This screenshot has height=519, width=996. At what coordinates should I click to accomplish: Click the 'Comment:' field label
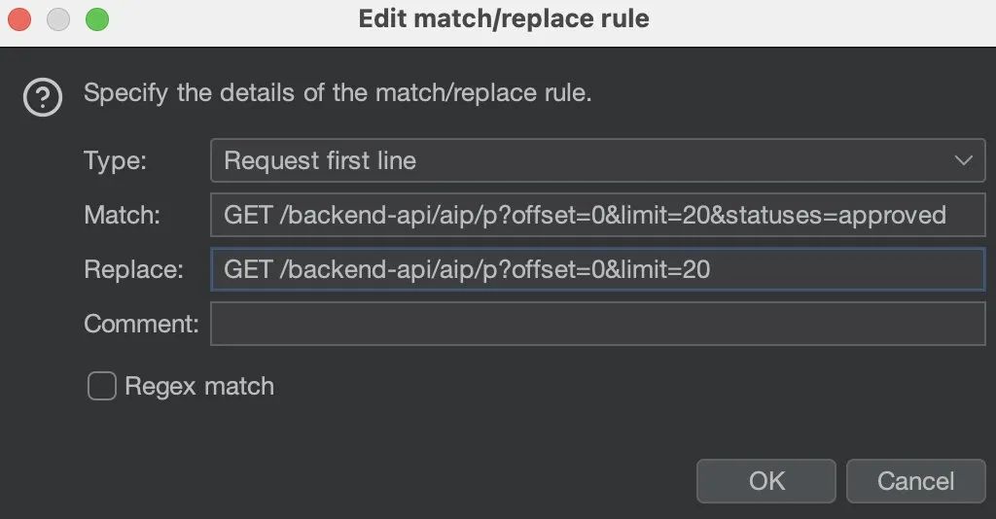[x=141, y=324]
